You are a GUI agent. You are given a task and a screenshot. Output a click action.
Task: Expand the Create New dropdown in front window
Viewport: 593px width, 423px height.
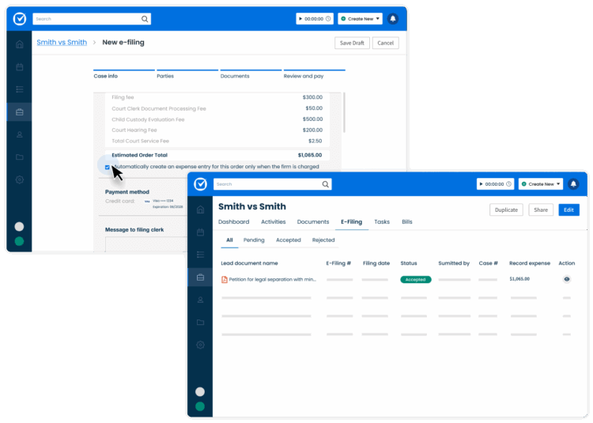pos(541,184)
